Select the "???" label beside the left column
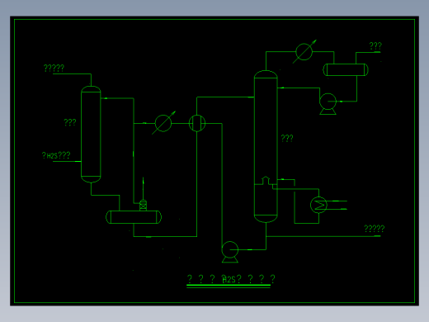Viewport: 429px width, 322px height. pos(70,122)
